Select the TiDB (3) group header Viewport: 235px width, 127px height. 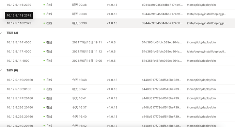tap(12, 33)
